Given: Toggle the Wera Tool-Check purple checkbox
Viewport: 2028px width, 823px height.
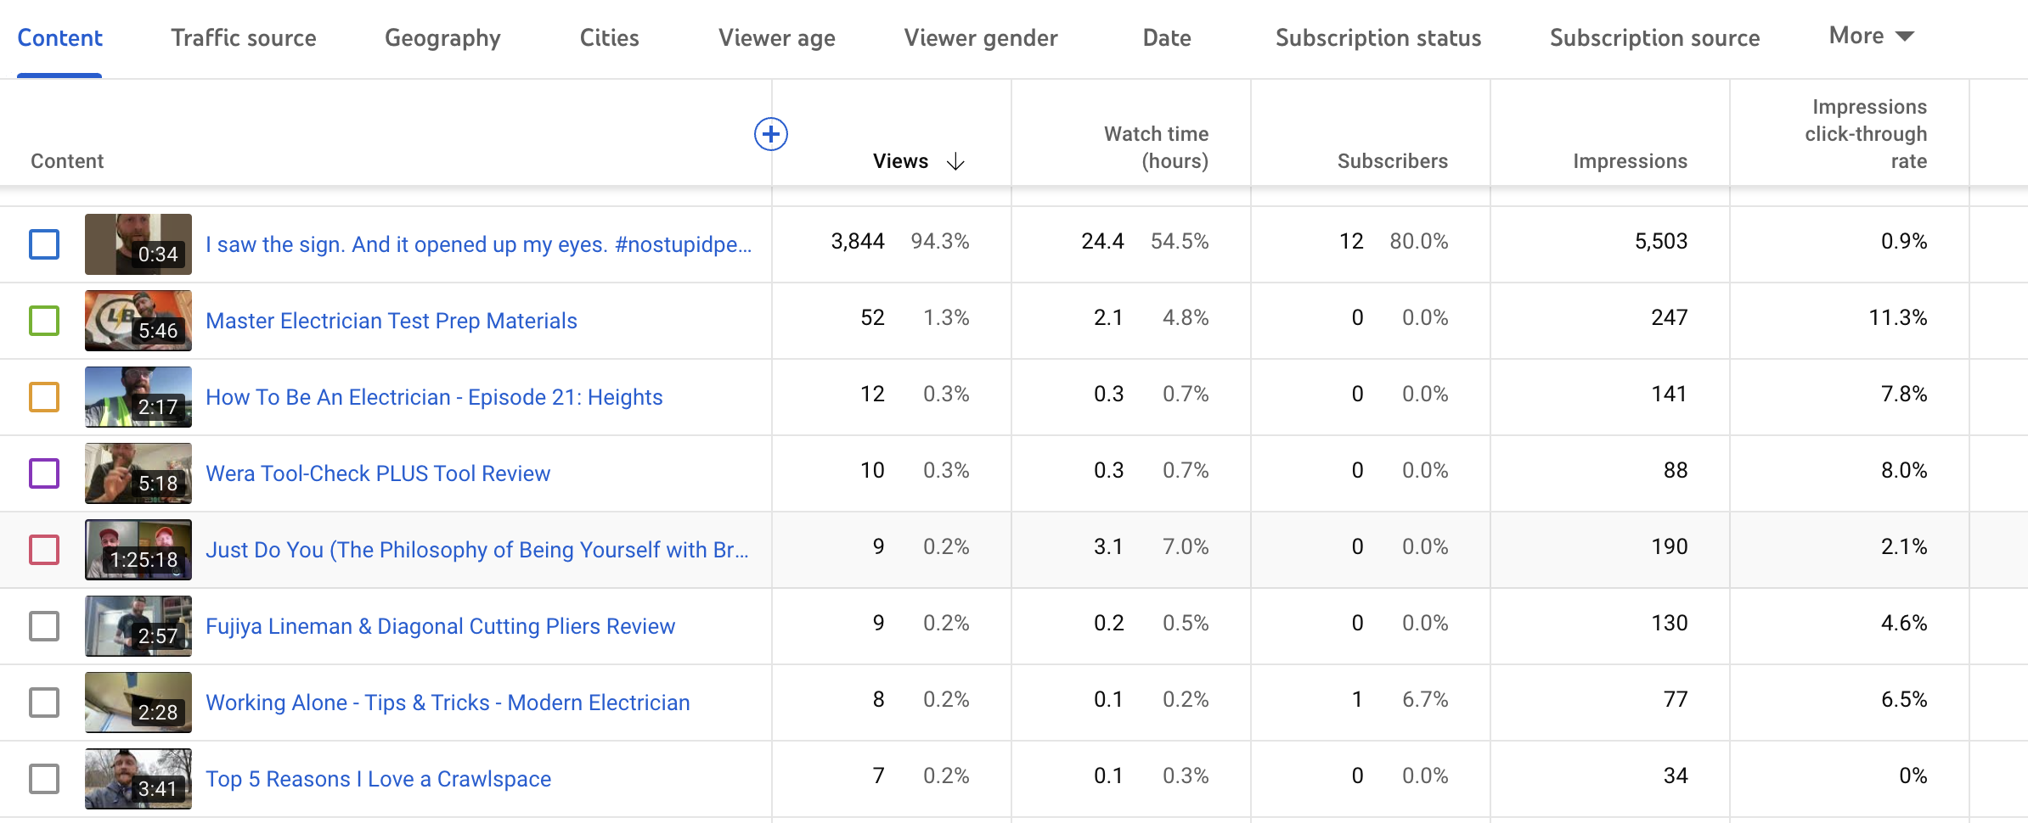Looking at the screenshot, I should point(43,473).
